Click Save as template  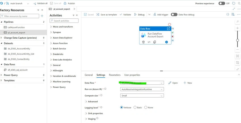coord(107,15)
